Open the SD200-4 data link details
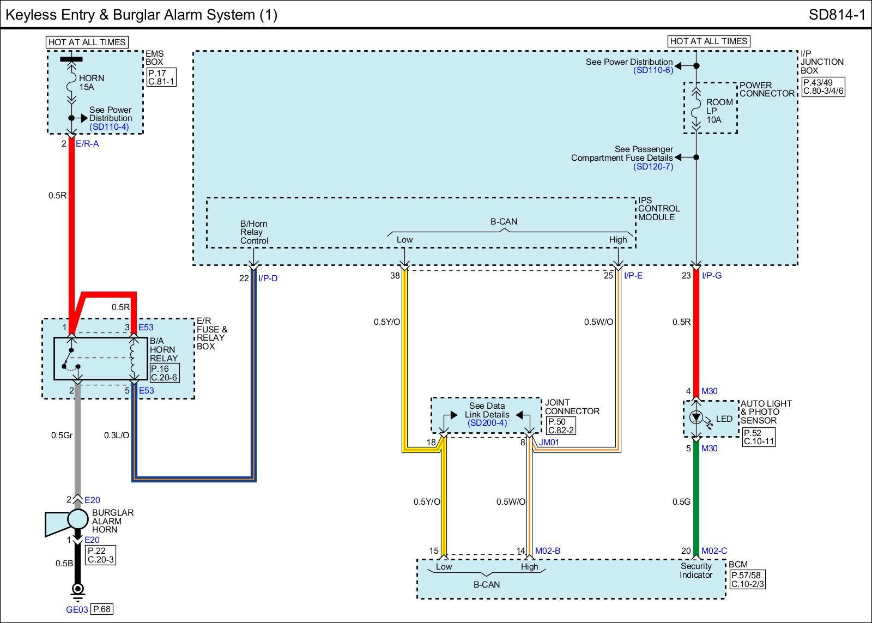The width and height of the screenshot is (872, 623). coord(487,423)
